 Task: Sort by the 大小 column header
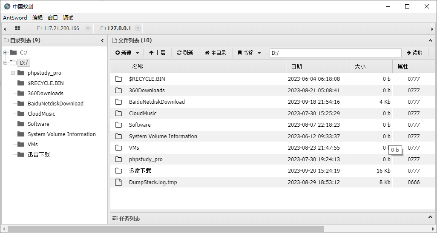(x=371, y=66)
